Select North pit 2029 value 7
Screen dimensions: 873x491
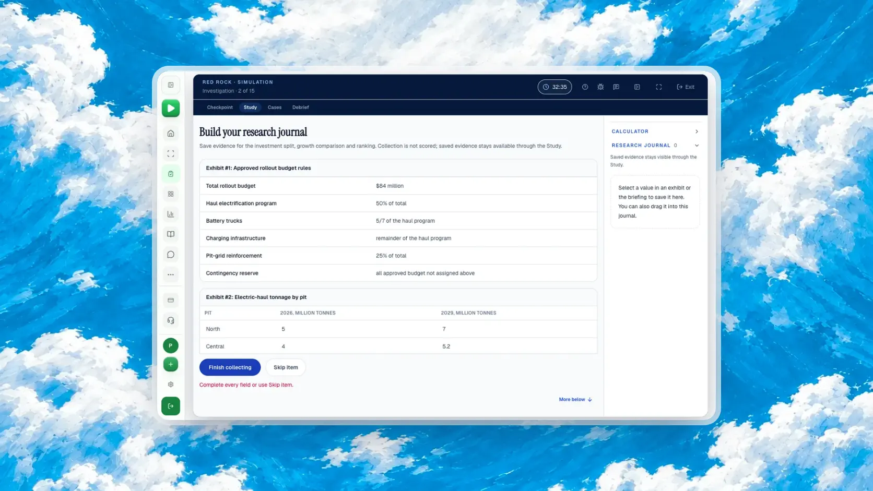click(x=444, y=329)
